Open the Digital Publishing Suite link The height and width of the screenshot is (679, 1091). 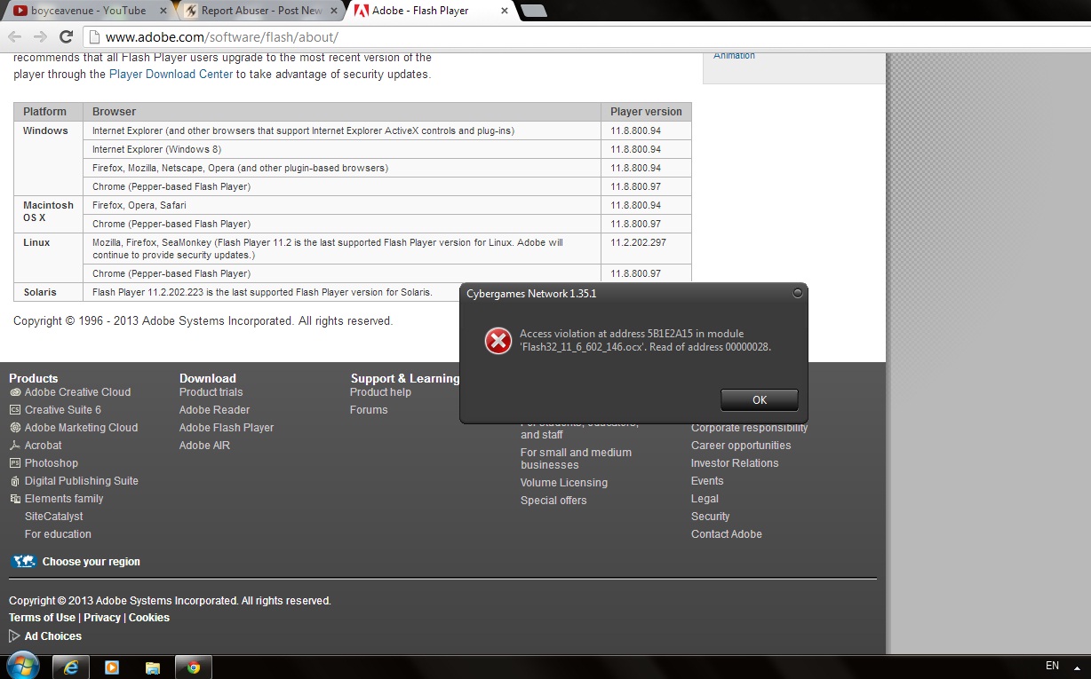82,481
